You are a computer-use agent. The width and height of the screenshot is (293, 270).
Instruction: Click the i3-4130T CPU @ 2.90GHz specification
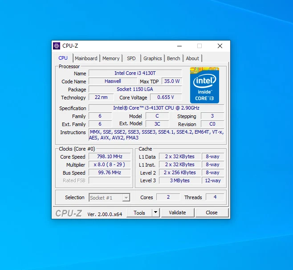pyautogui.click(x=156, y=108)
